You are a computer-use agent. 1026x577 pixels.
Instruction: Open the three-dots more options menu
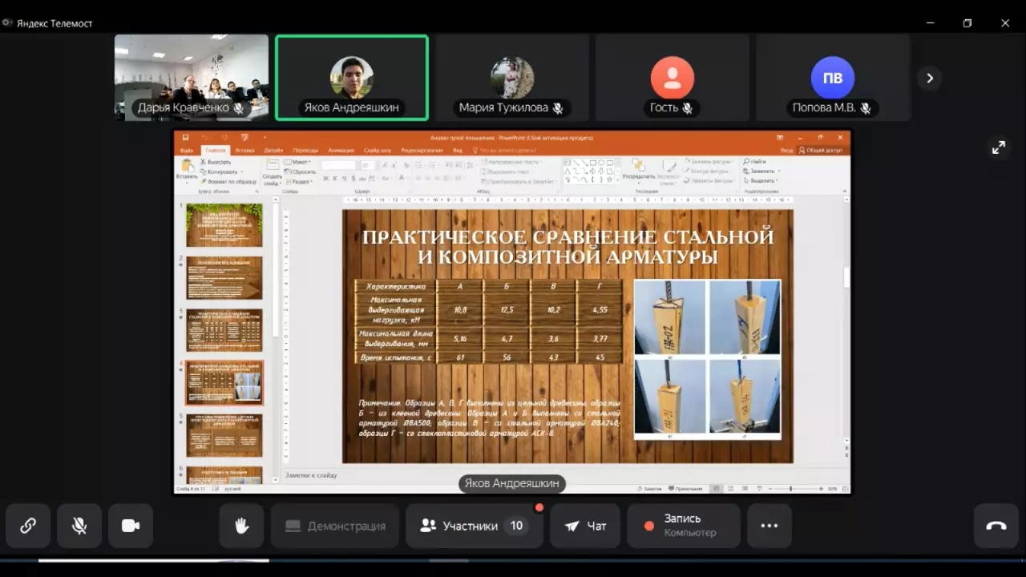click(x=769, y=526)
